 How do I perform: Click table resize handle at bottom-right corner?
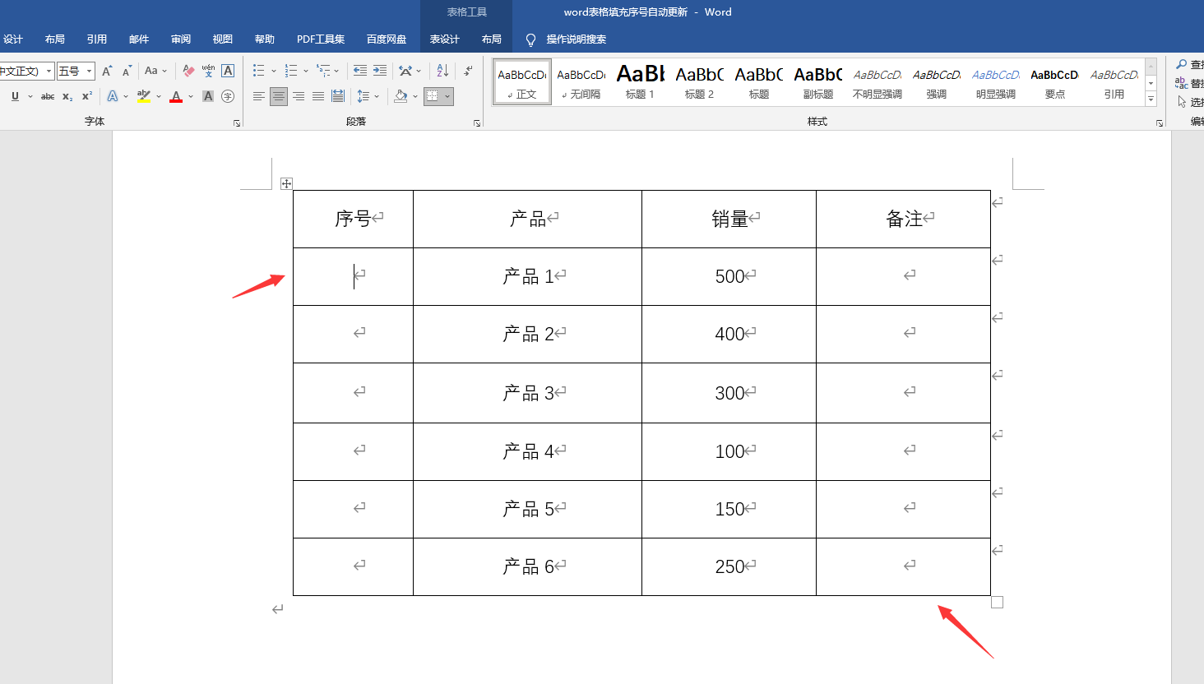coord(997,603)
